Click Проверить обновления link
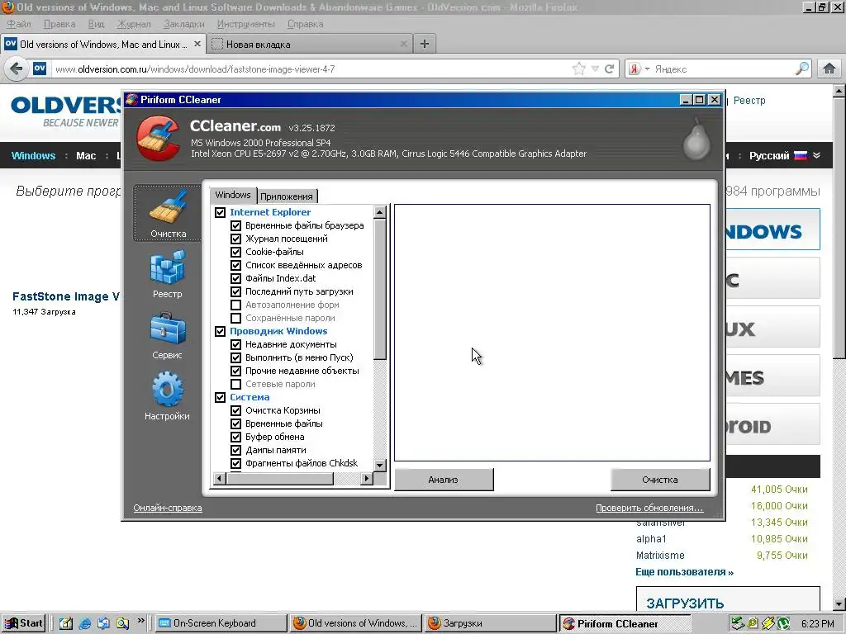Image resolution: width=846 pixels, height=634 pixels. pos(649,508)
